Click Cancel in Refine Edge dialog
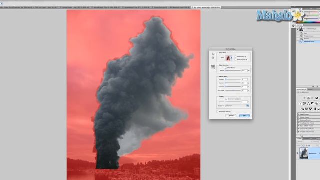320x180 pixels. click(x=231, y=115)
